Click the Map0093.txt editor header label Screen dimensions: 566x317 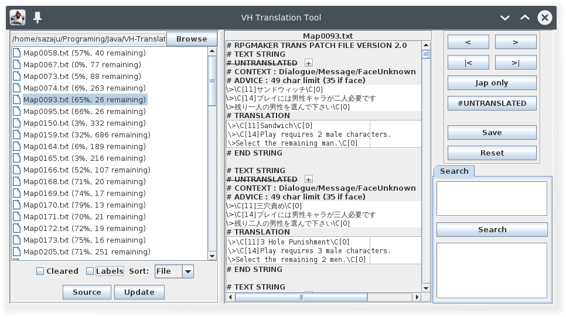[328, 36]
